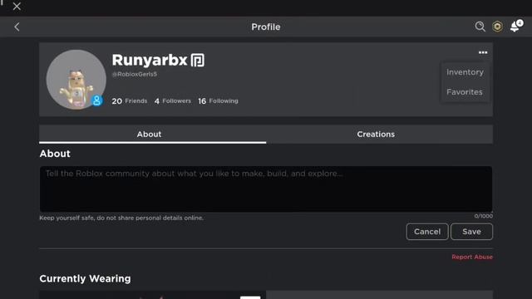Open Inventory from the side menu
Screen dimensions: 532x299
[465, 72]
